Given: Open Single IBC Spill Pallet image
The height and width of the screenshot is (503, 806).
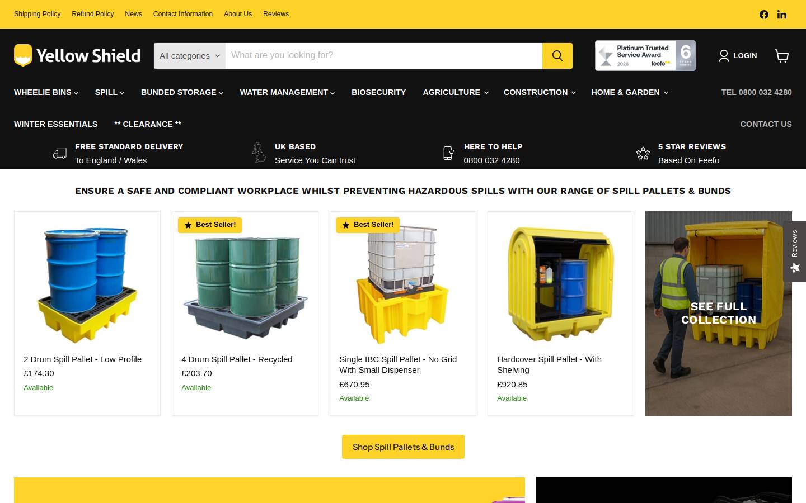Looking at the screenshot, I should coord(403,285).
